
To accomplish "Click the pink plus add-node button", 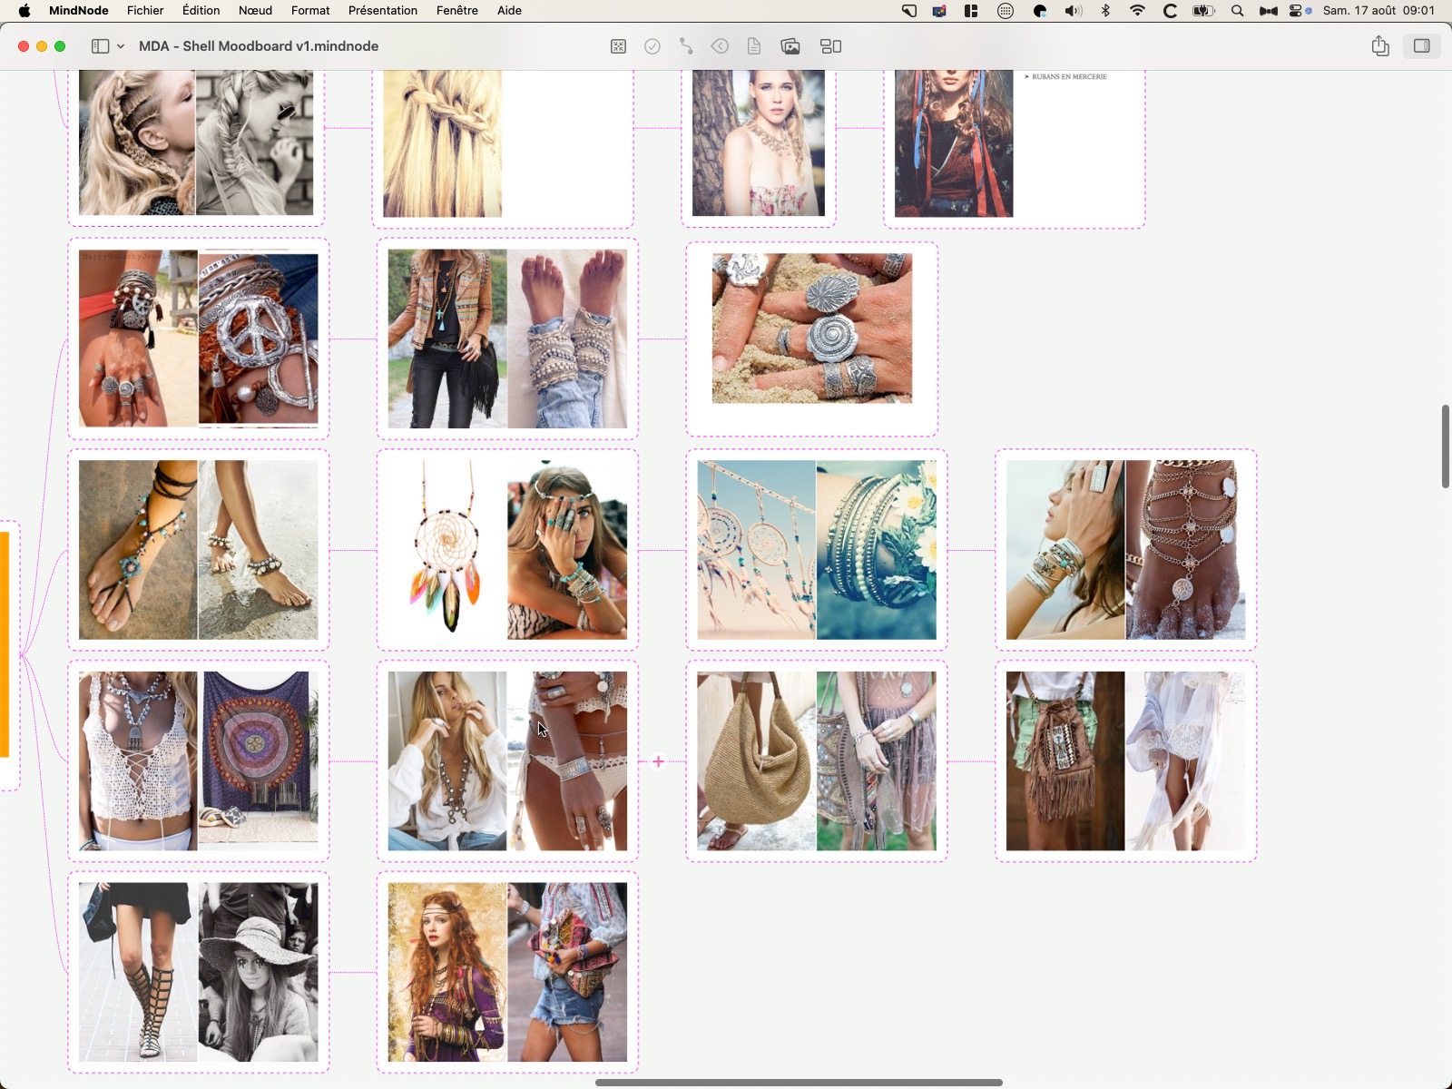I will tap(659, 761).
